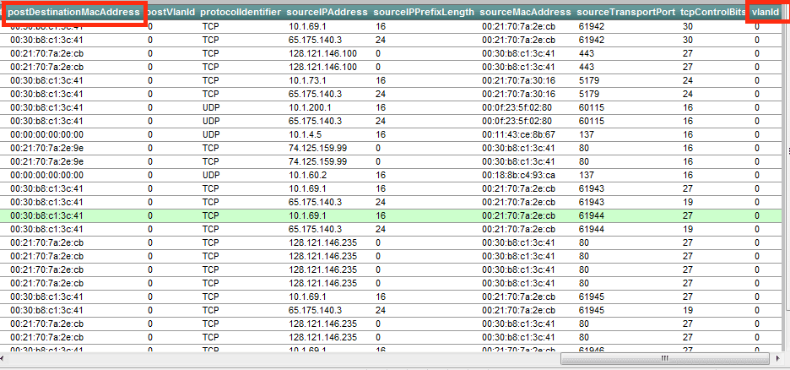Select port 61943 in its 10.1.69.1 row
Viewport: 790px width, 370px height.
tap(592, 188)
